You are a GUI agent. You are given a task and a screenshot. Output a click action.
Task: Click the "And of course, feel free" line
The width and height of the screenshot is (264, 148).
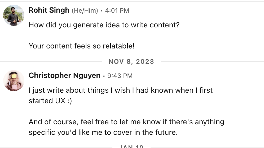pyautogui.click(x=126, y=122)
